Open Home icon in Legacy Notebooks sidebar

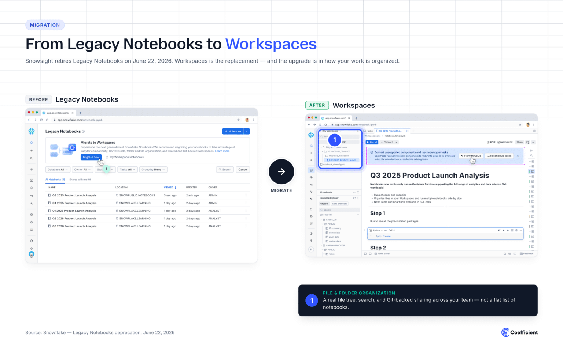tap(32, 143)
